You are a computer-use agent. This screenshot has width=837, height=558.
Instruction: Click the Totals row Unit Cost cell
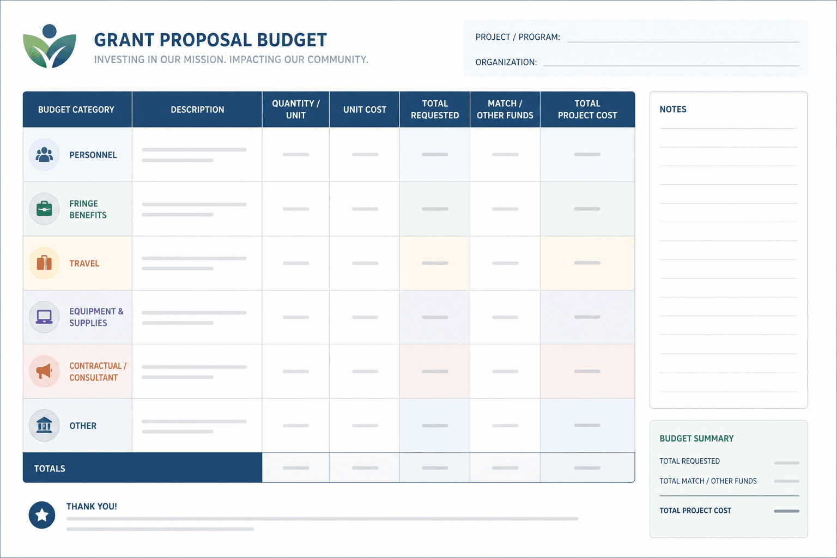365,468
